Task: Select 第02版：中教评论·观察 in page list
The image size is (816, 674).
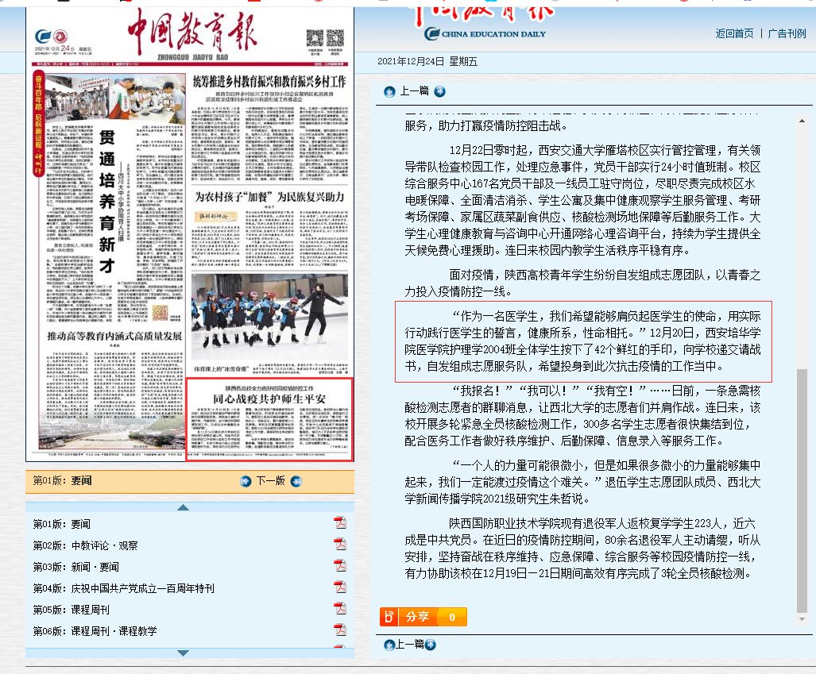Action: click(85, 545)
